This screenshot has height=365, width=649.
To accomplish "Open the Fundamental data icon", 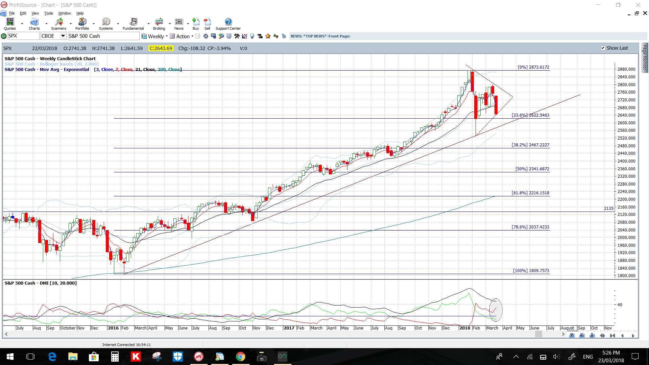I will point(134,22).
